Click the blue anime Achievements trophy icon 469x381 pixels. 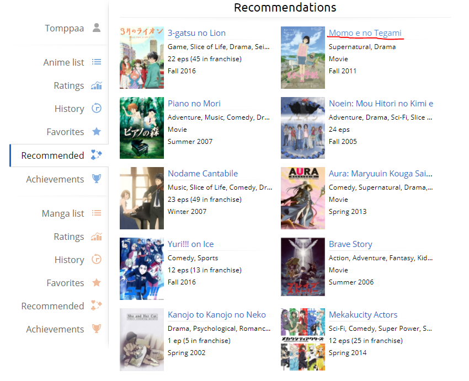coord(97,179)
